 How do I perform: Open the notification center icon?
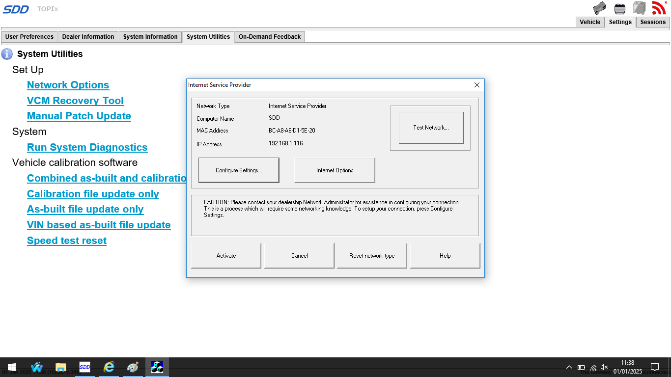point(654,367)
